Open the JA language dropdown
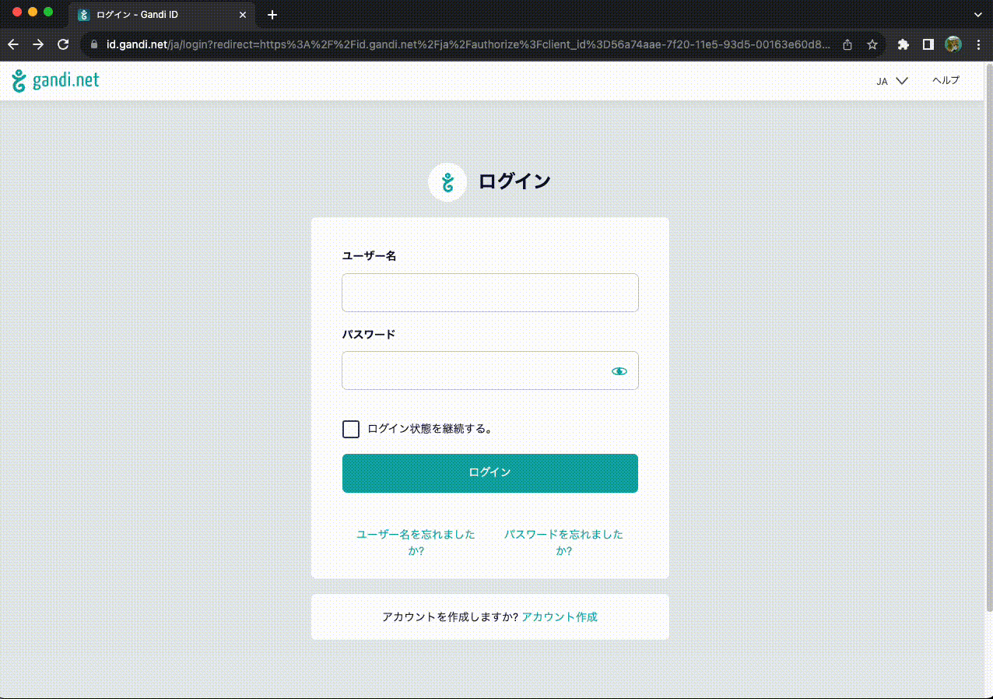 point(892,81)
